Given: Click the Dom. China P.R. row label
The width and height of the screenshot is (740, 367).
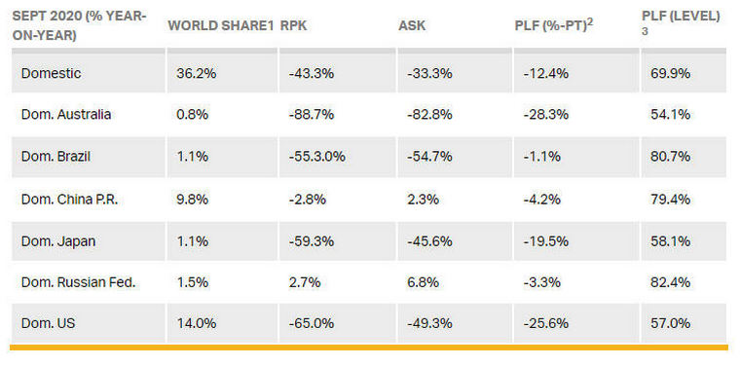Looking at the screenshot, I should point(69,199).
